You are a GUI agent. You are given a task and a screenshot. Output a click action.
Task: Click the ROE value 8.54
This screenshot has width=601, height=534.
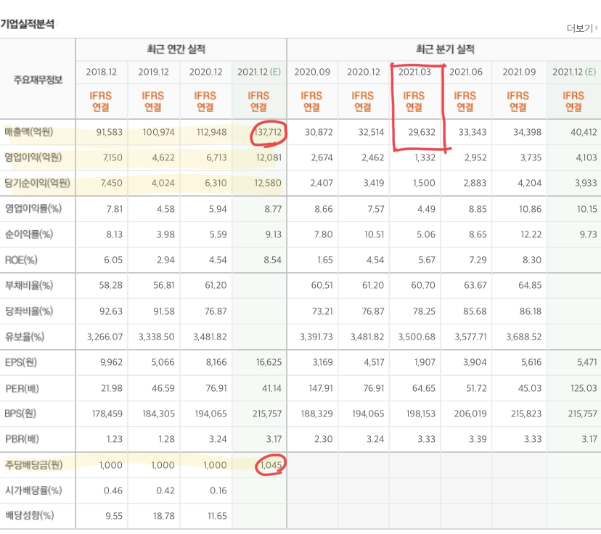272,260
